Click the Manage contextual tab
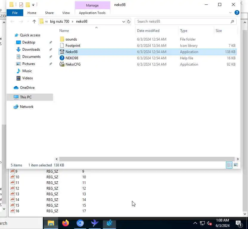The width and height of the screenshot is (248, 229). pos(92,5)
